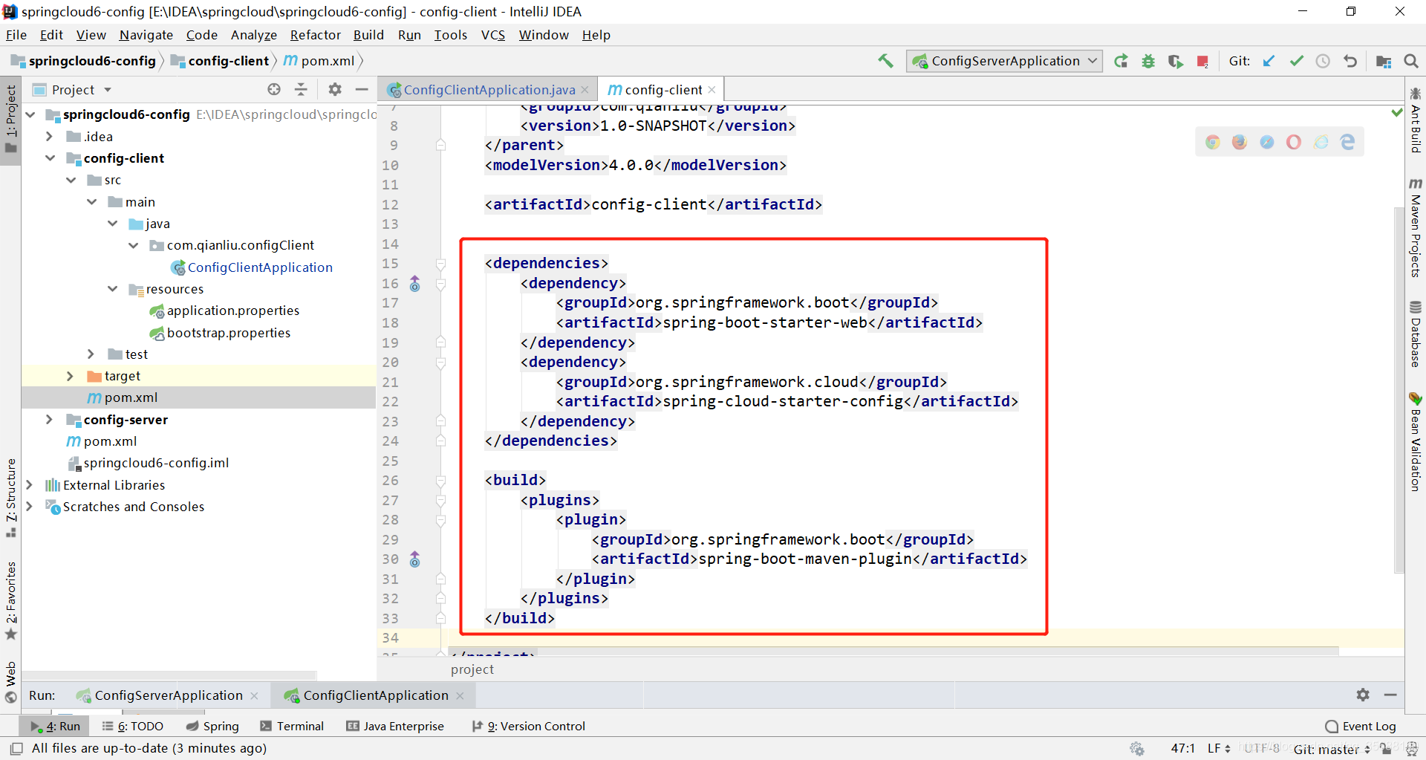Open pom.xml in Firefox browser icon
This screenshot has width=1426, height=760.
point(1240,142)
